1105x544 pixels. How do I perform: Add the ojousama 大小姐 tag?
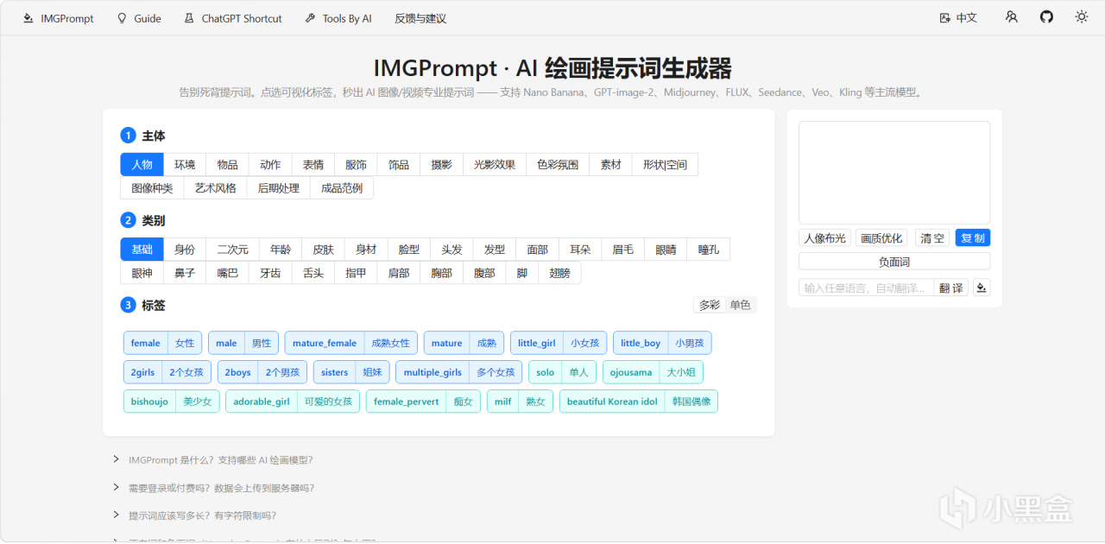click(x=653, y=372)
